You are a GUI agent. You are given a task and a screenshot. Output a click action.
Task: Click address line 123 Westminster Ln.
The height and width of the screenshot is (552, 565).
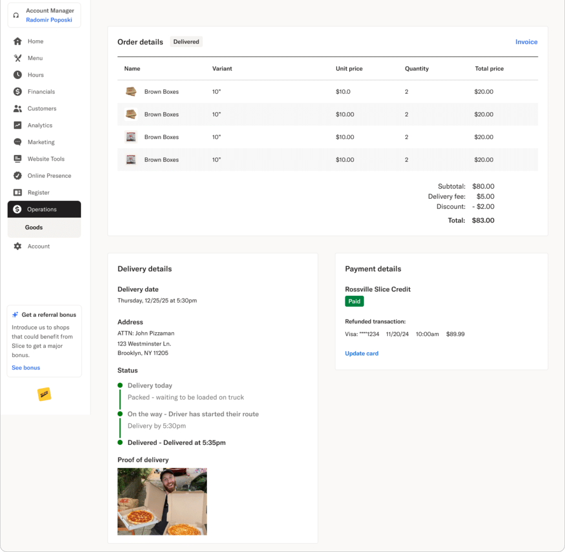tap(144, 344)
